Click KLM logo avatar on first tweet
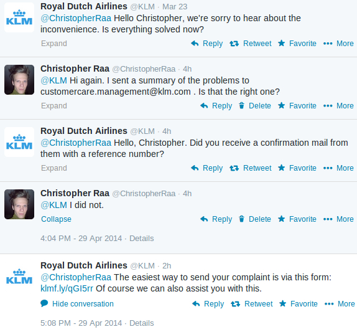The width and height of the screenshot is (357, 332). (x=19, y=17)
